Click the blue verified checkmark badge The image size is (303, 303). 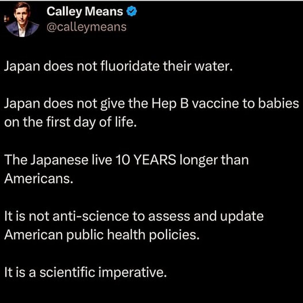132,12
